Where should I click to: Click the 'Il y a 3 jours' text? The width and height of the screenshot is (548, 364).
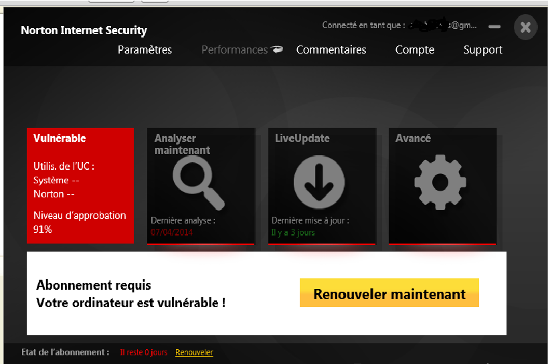point(293,232)
